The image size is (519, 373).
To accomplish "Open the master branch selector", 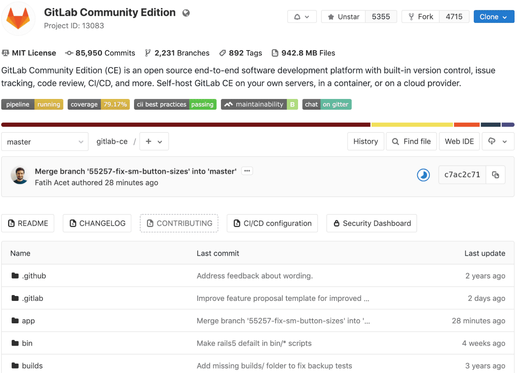I will coord(45,142).
